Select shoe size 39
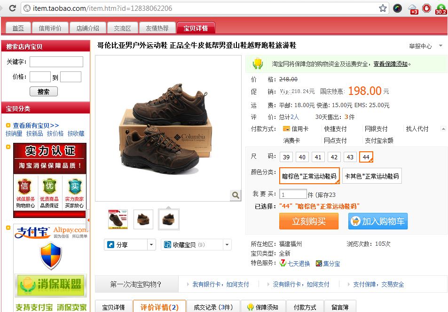The width and height of the screenshot is (448, 312). (x=286, y=157)
